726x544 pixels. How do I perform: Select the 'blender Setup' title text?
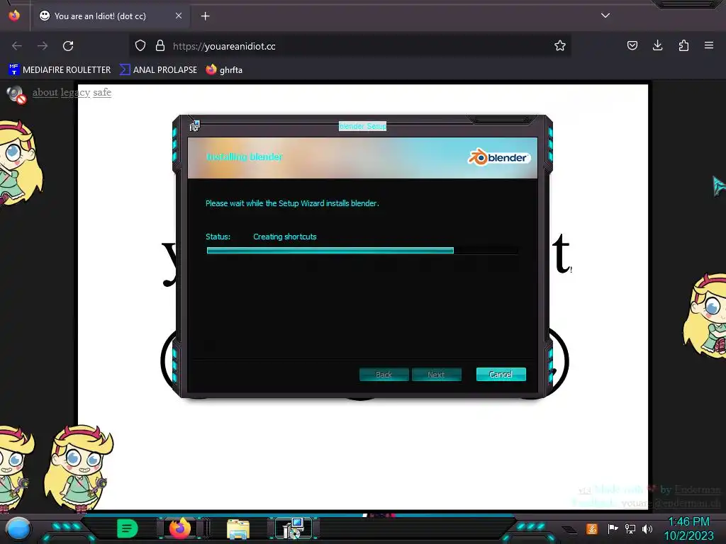click(362, 126)
